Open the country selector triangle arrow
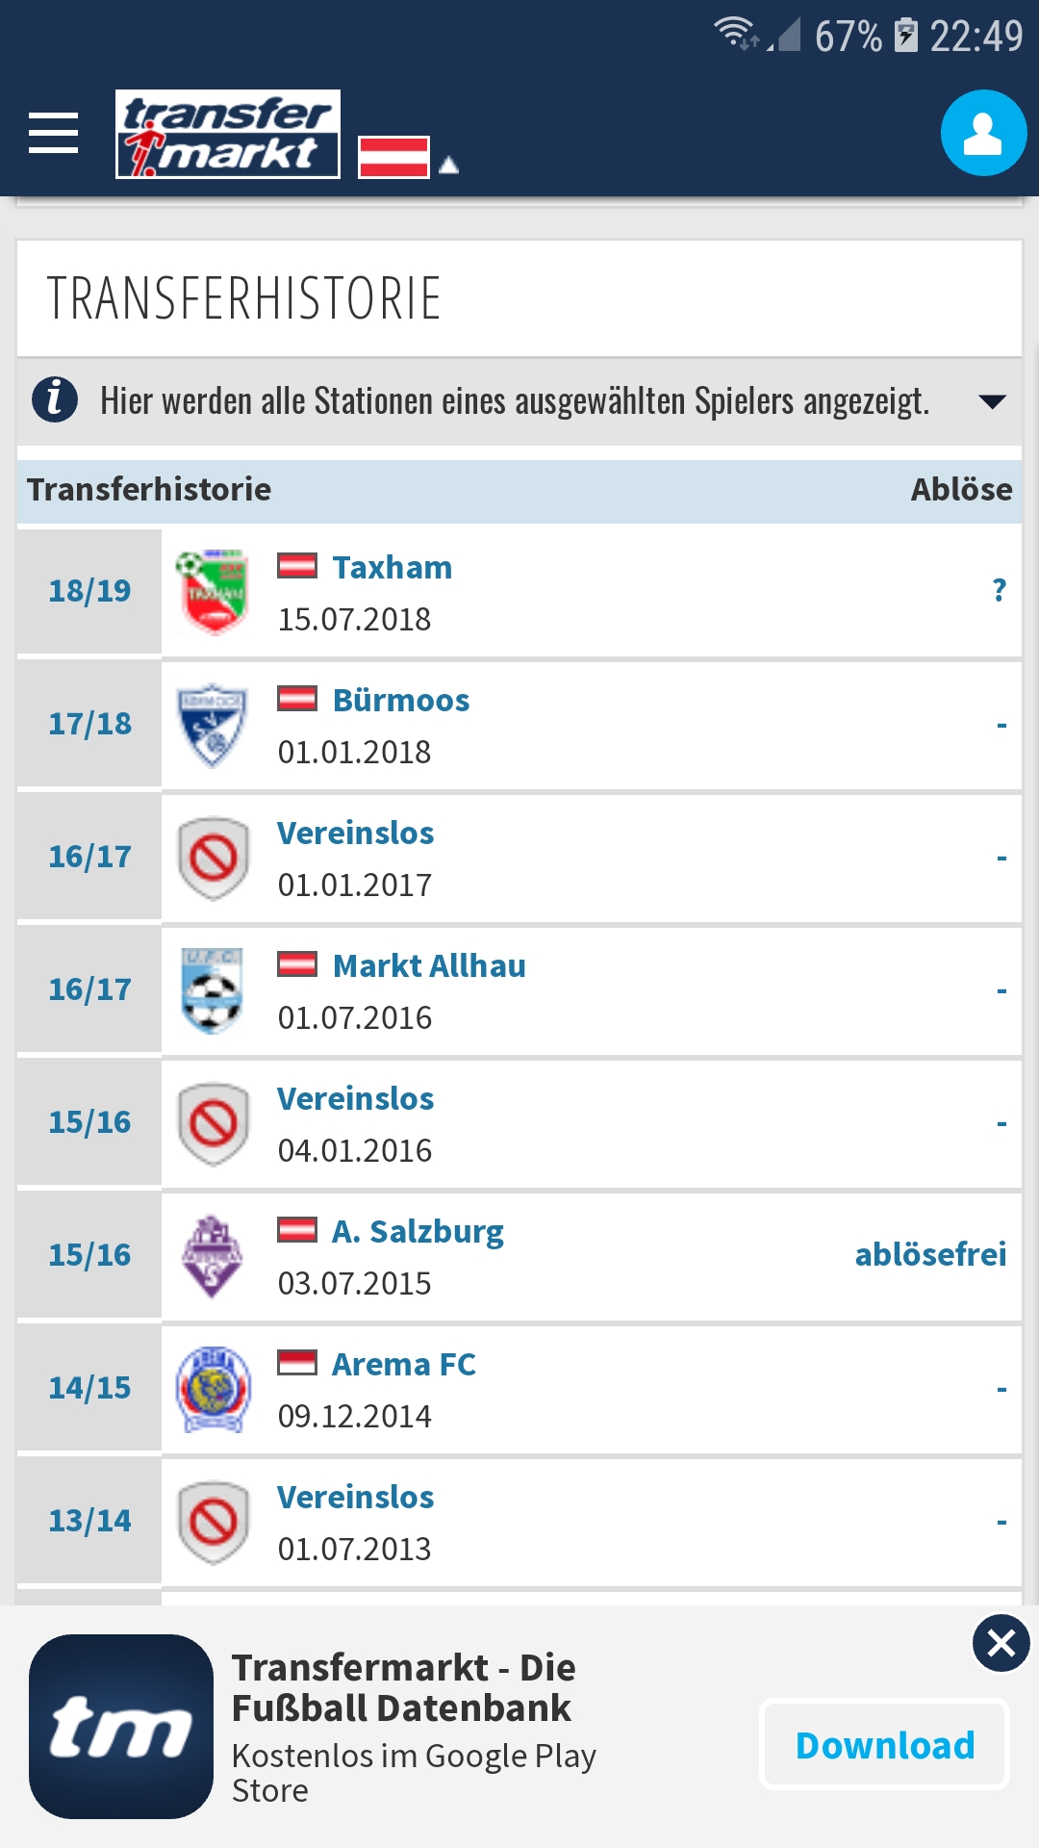1039x1848 pixels. (448, 166)
